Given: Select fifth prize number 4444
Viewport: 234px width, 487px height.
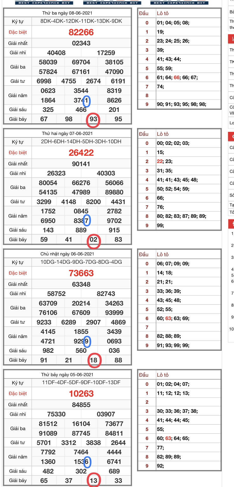Looking at the screenshot, I should click(x=114, y=452).
